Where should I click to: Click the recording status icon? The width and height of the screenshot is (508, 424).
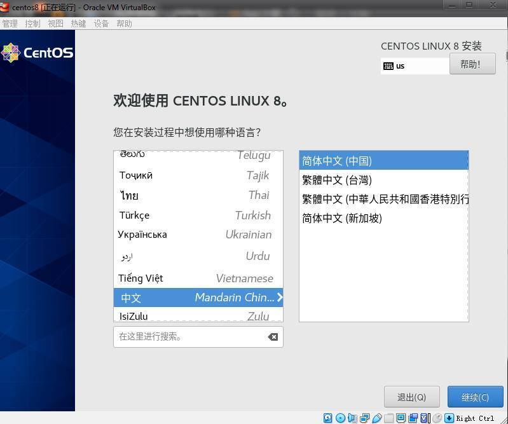point(413,418)
